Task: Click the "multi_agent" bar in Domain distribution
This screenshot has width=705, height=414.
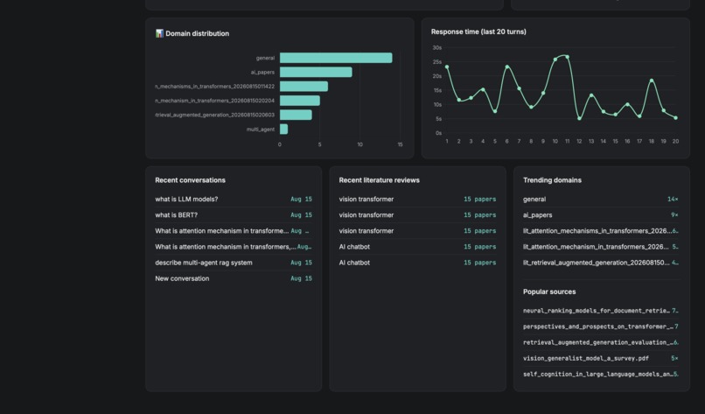Action: click(x=283, y=130)
